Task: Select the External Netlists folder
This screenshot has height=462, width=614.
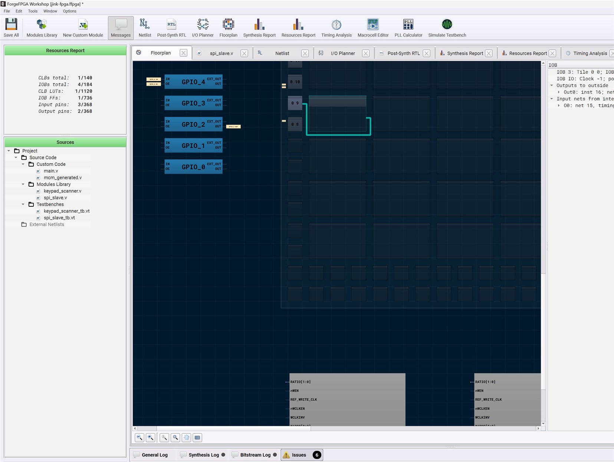Action: (46, 224)
